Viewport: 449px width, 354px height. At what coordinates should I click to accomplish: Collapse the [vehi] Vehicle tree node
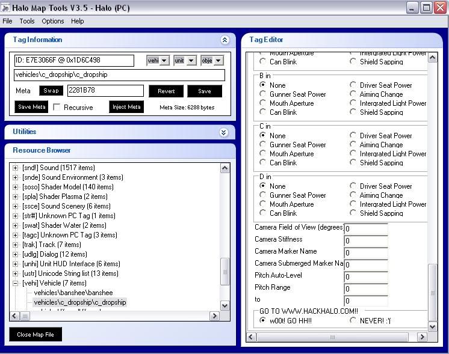click(x=16, y=283)
